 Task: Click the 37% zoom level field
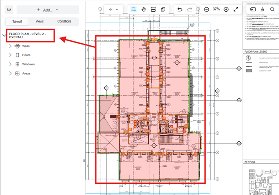(x=216, y=9)
